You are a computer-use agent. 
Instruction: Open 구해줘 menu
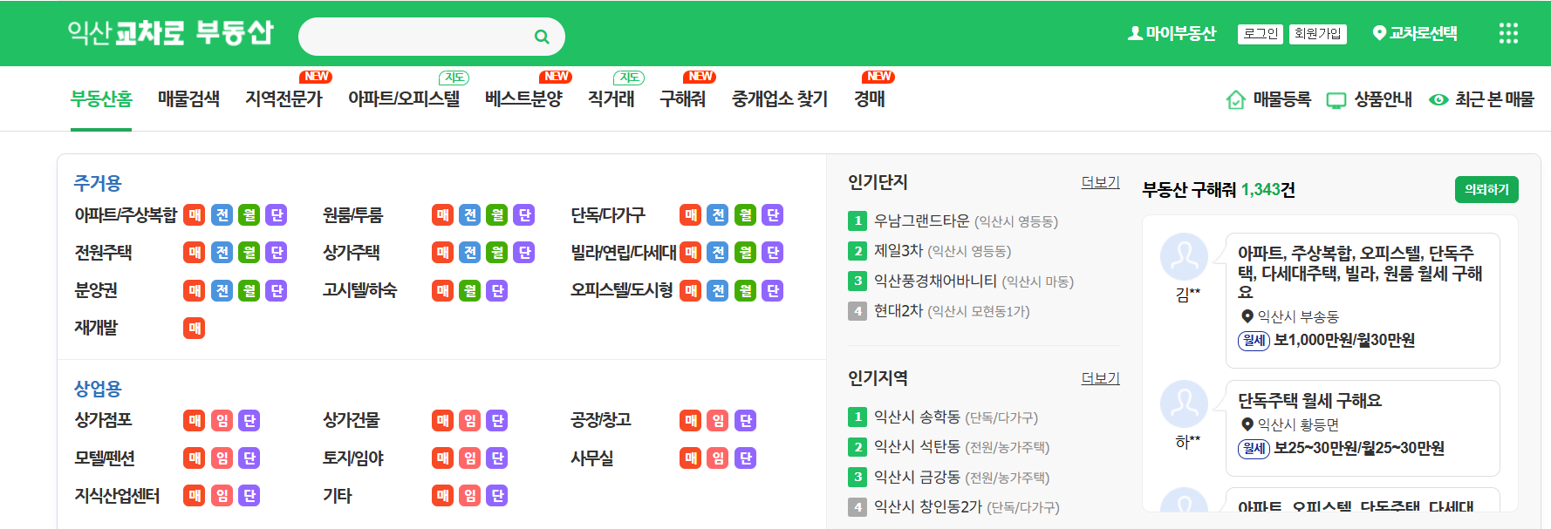[682, 99]
